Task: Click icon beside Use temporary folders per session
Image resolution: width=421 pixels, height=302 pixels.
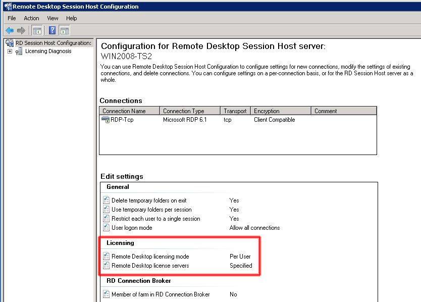Action: coord(107,209)
